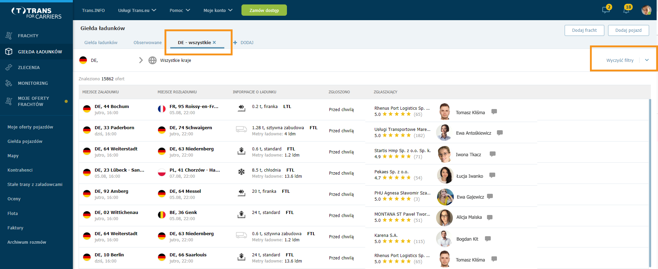Sort by Miejsce załadunku column header
The width and height of the screenshot is (658, 269).
[101, 92]
